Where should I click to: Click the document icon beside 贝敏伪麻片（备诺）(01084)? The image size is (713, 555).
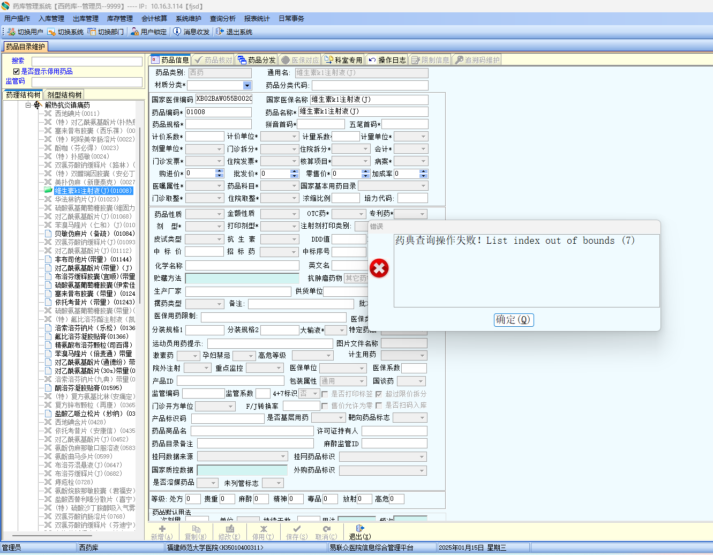click(x=48, y=234)
